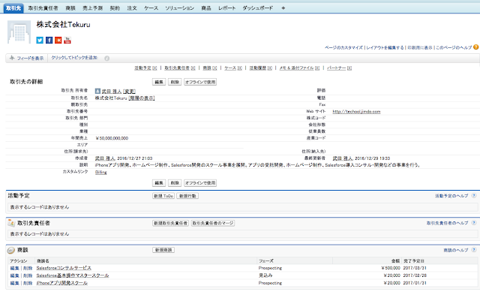Open the website URL link
The height and width of the screenshot is (292, 480).
tap(356, 112)
